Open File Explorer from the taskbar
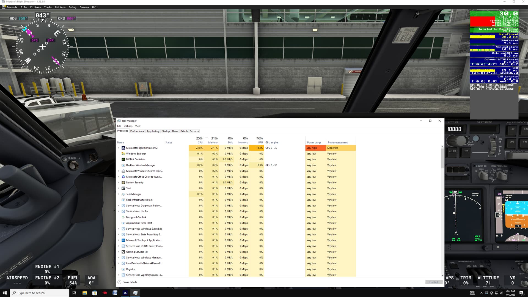 point(84,293)
